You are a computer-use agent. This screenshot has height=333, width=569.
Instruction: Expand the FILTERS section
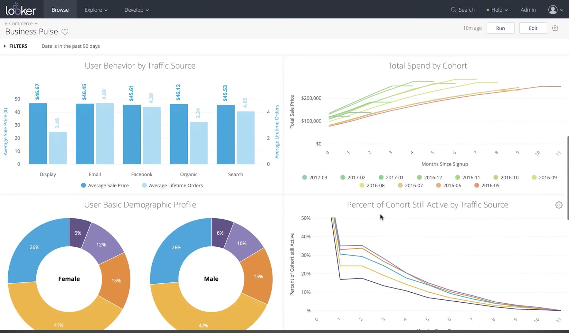coord(16,46)
